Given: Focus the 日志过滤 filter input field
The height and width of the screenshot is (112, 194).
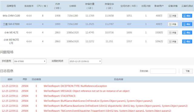Looking at the screenshot, I should point(163,71).
